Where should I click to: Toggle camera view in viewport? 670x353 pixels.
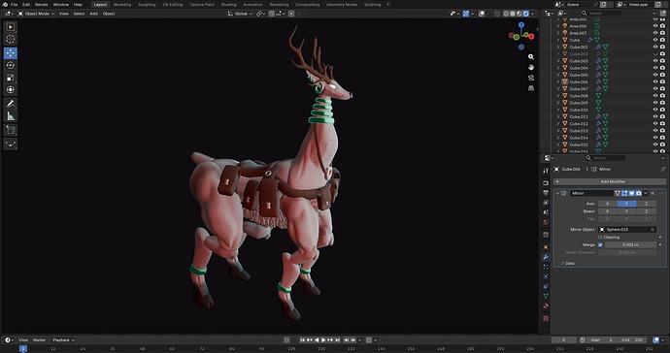tap(531, 78)
